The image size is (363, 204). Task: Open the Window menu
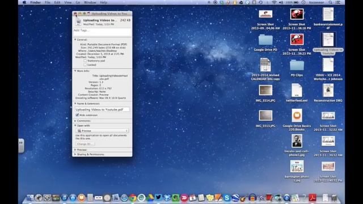tap(90, 2)
